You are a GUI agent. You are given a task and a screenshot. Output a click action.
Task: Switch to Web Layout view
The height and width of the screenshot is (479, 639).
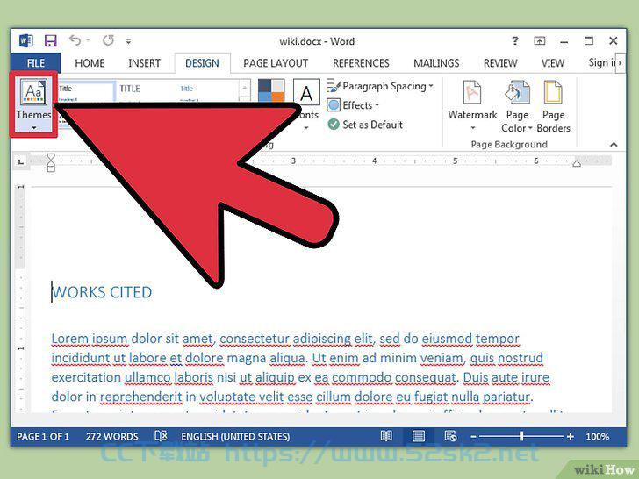point(450,436)
